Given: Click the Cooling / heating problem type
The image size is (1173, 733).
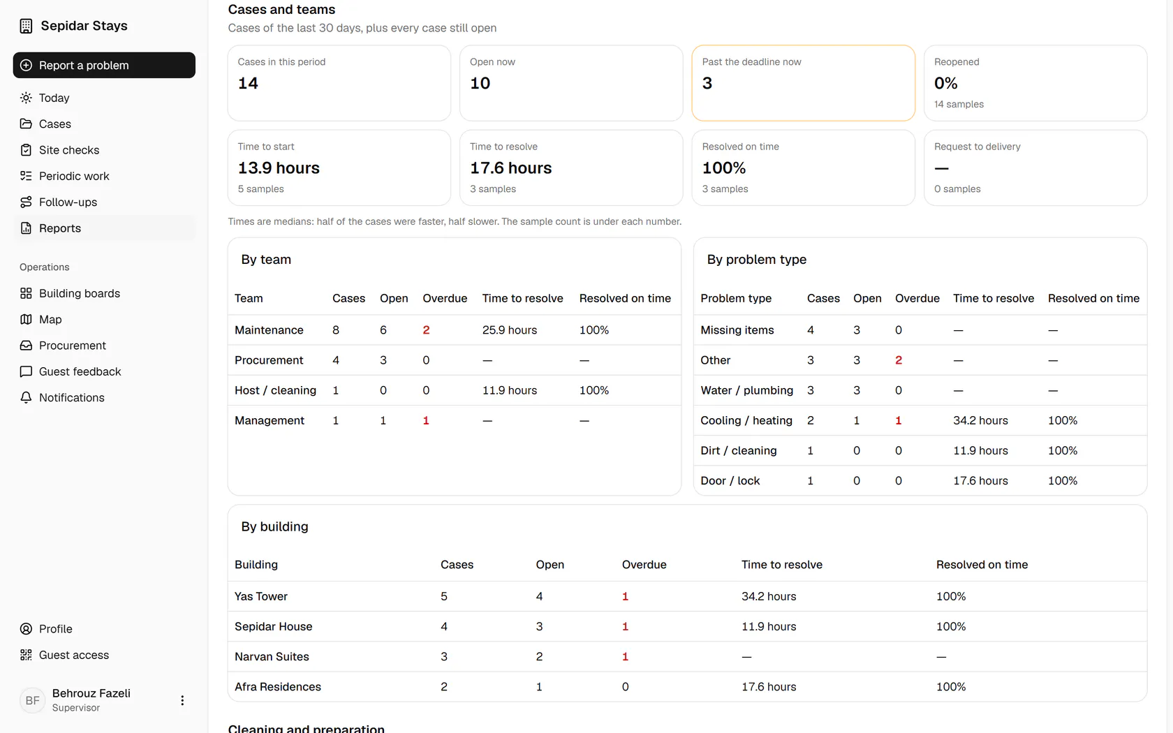Looking at the screenshot, I should tap(746, 420).
